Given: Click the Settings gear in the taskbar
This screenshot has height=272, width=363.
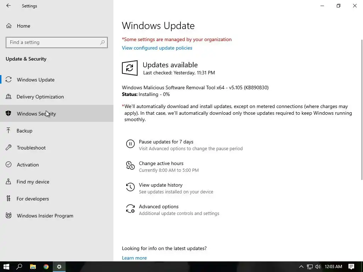Looking at the screenshot, I should (59, 267).
